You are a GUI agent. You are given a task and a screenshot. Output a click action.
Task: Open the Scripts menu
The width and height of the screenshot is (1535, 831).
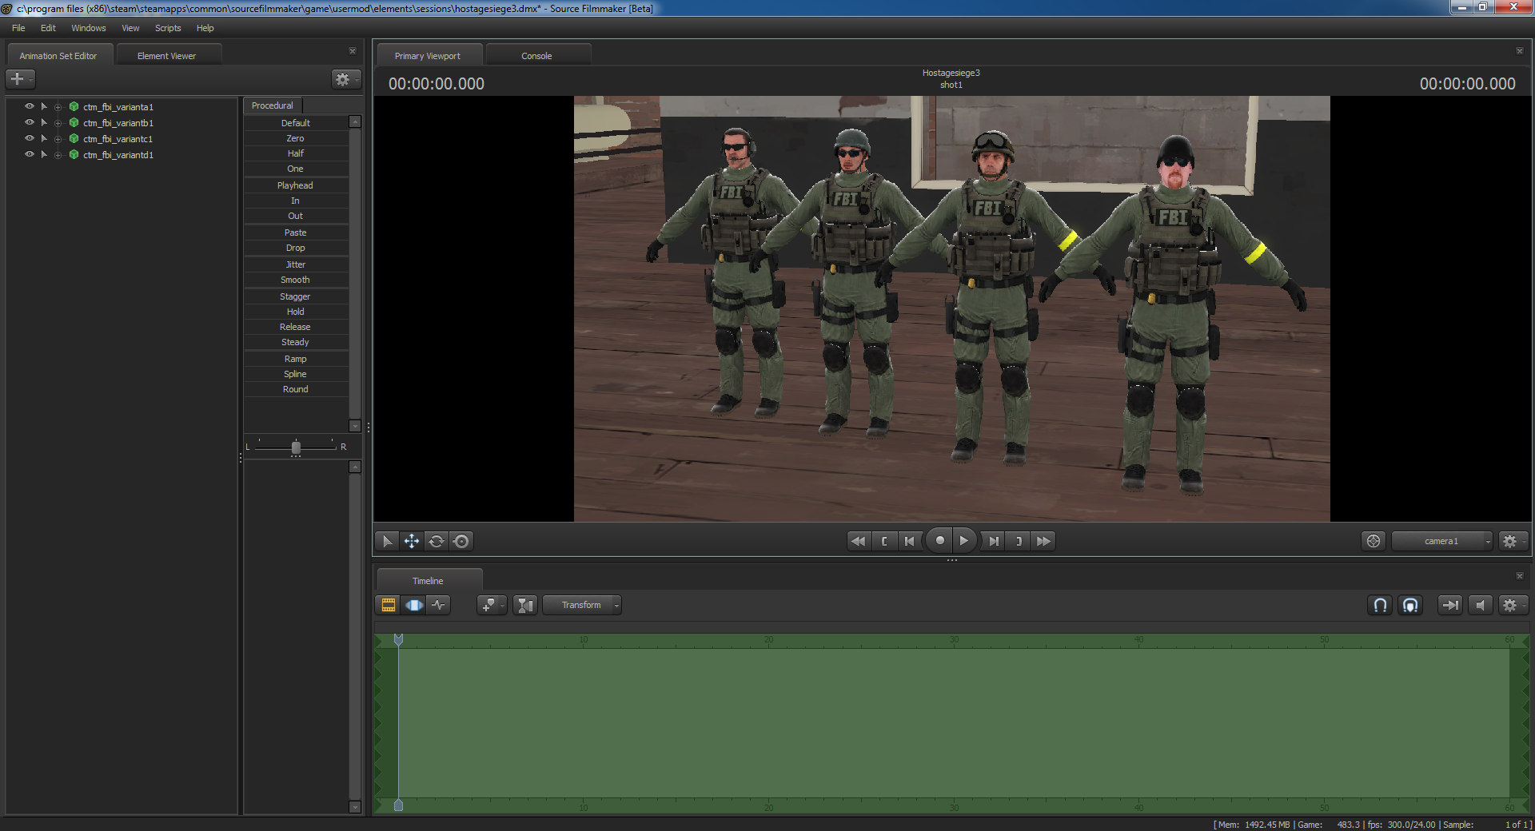tap(168, 28)
